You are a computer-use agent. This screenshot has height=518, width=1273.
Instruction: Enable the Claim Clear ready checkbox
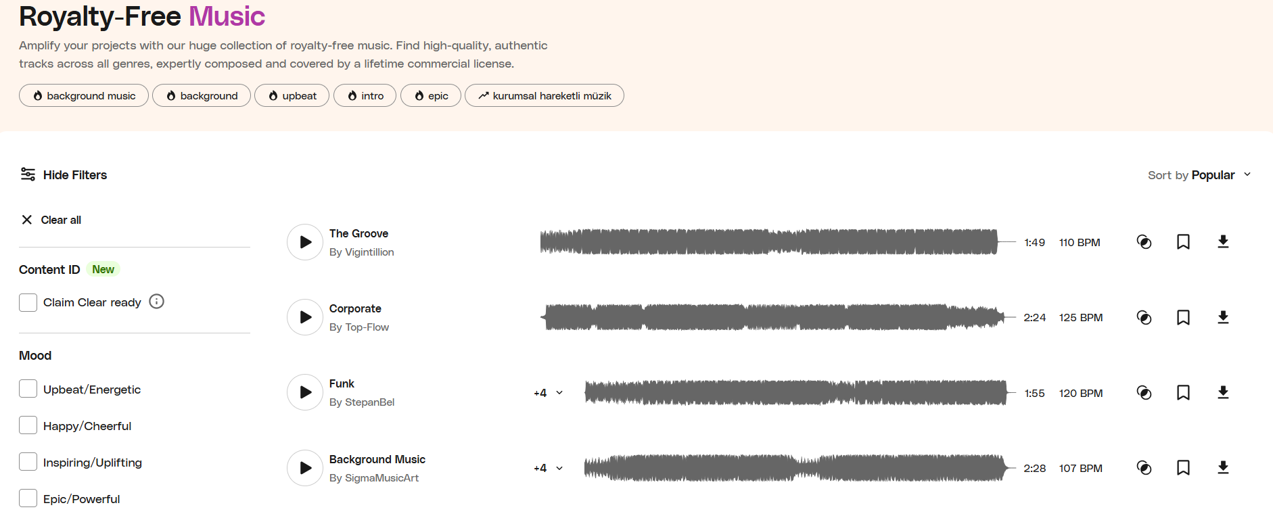28,302
